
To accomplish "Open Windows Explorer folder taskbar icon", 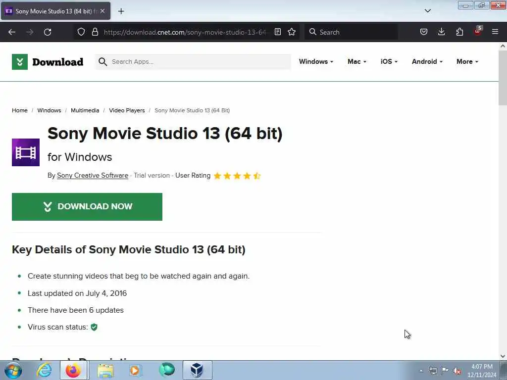I will pyautogui.click(x=105, y=371).
